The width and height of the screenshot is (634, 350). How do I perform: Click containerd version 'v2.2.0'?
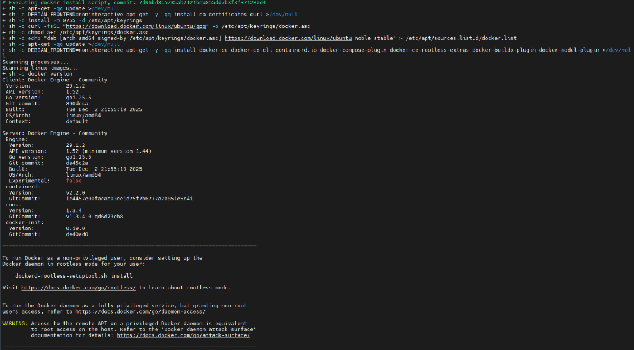(x=75, y=193)
